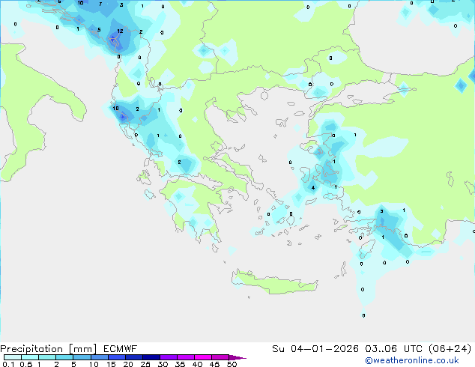Click the 2–5 mm legend color swatch
The height and width of the screenshot is (367, 475).
click(64, 357)
